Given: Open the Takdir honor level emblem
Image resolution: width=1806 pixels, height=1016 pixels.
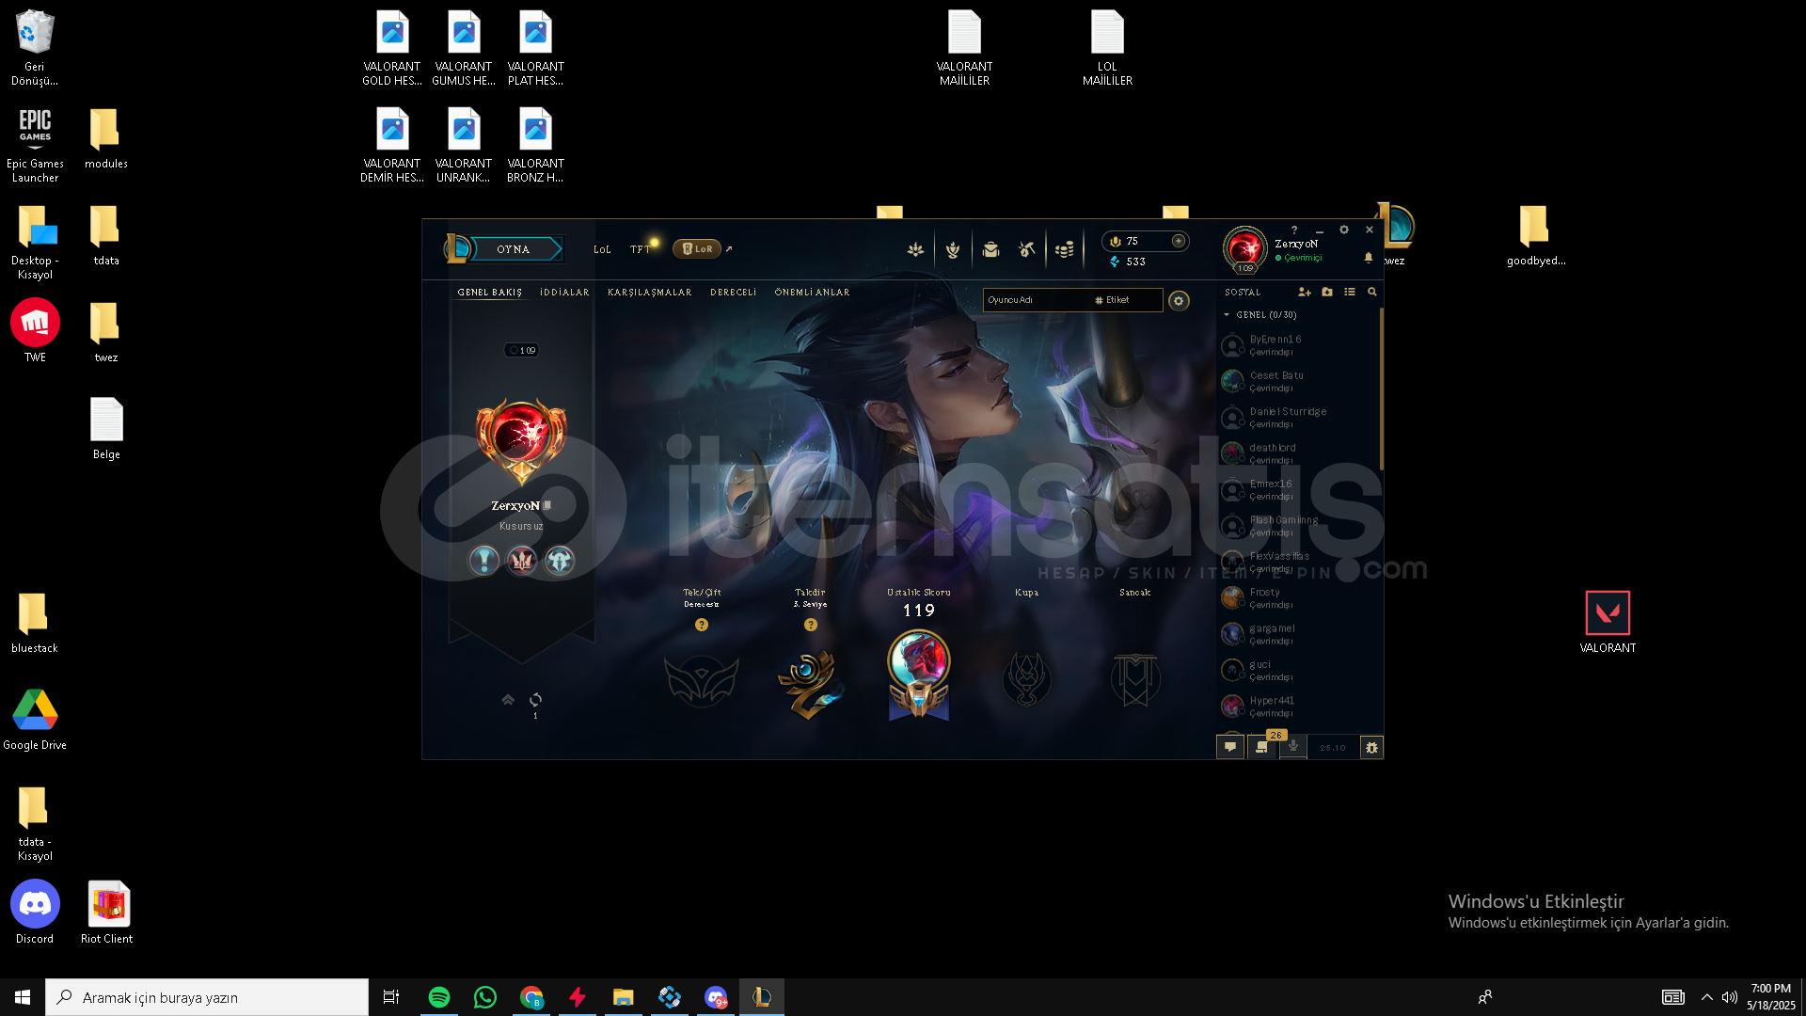Looking at the screenshot, I should pos(810,683).
